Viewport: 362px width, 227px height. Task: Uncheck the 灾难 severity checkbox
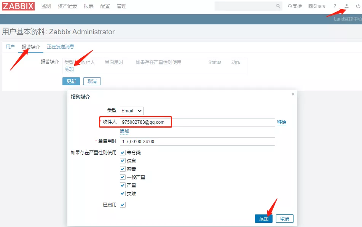coord(123,193)
